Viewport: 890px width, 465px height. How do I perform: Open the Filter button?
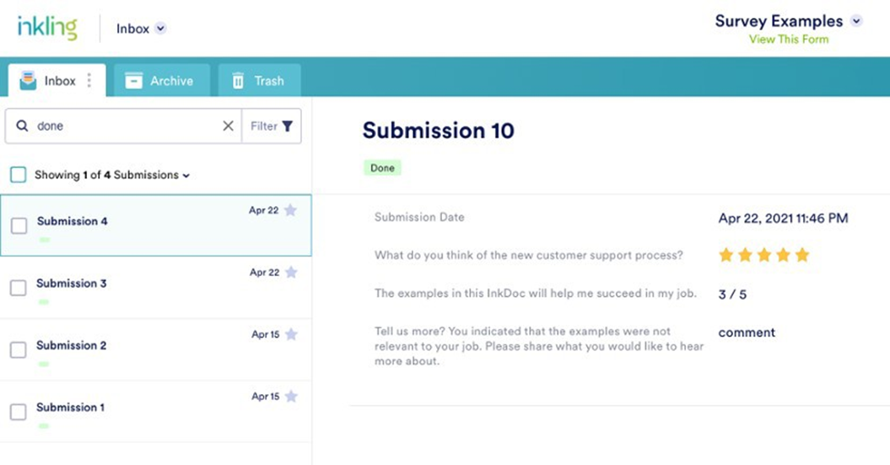(272, 126)
